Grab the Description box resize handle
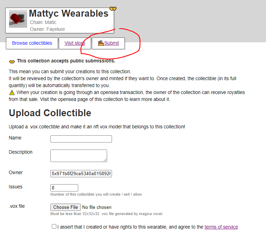This screenshot has width=266, height=239. point(105,160)
